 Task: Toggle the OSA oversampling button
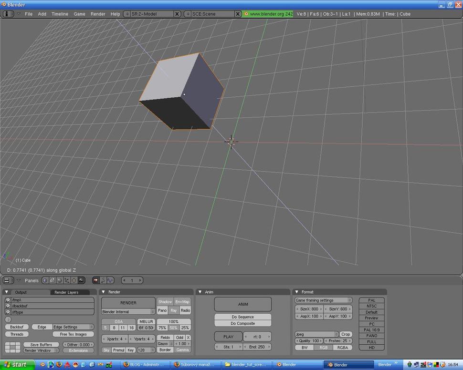pyautogui.click(x=118, y=321)
